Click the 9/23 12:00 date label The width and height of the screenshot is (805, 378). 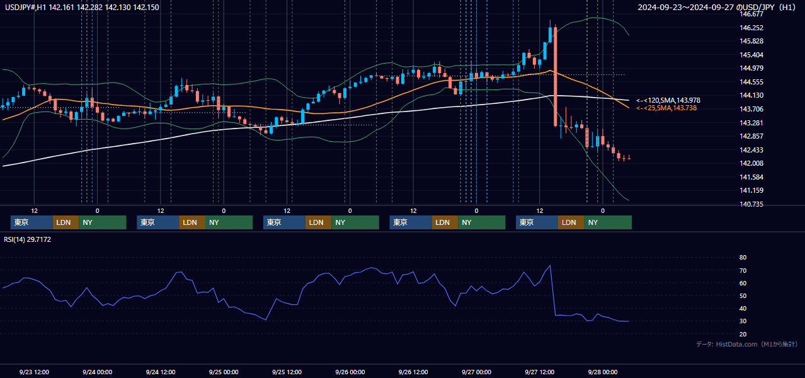[34, 372]
